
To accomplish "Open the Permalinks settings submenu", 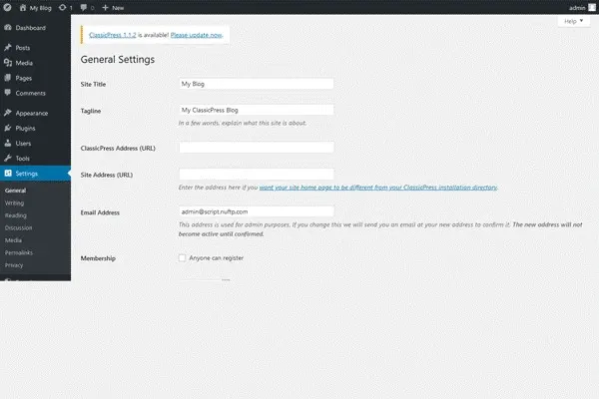I will pos(21,253).
